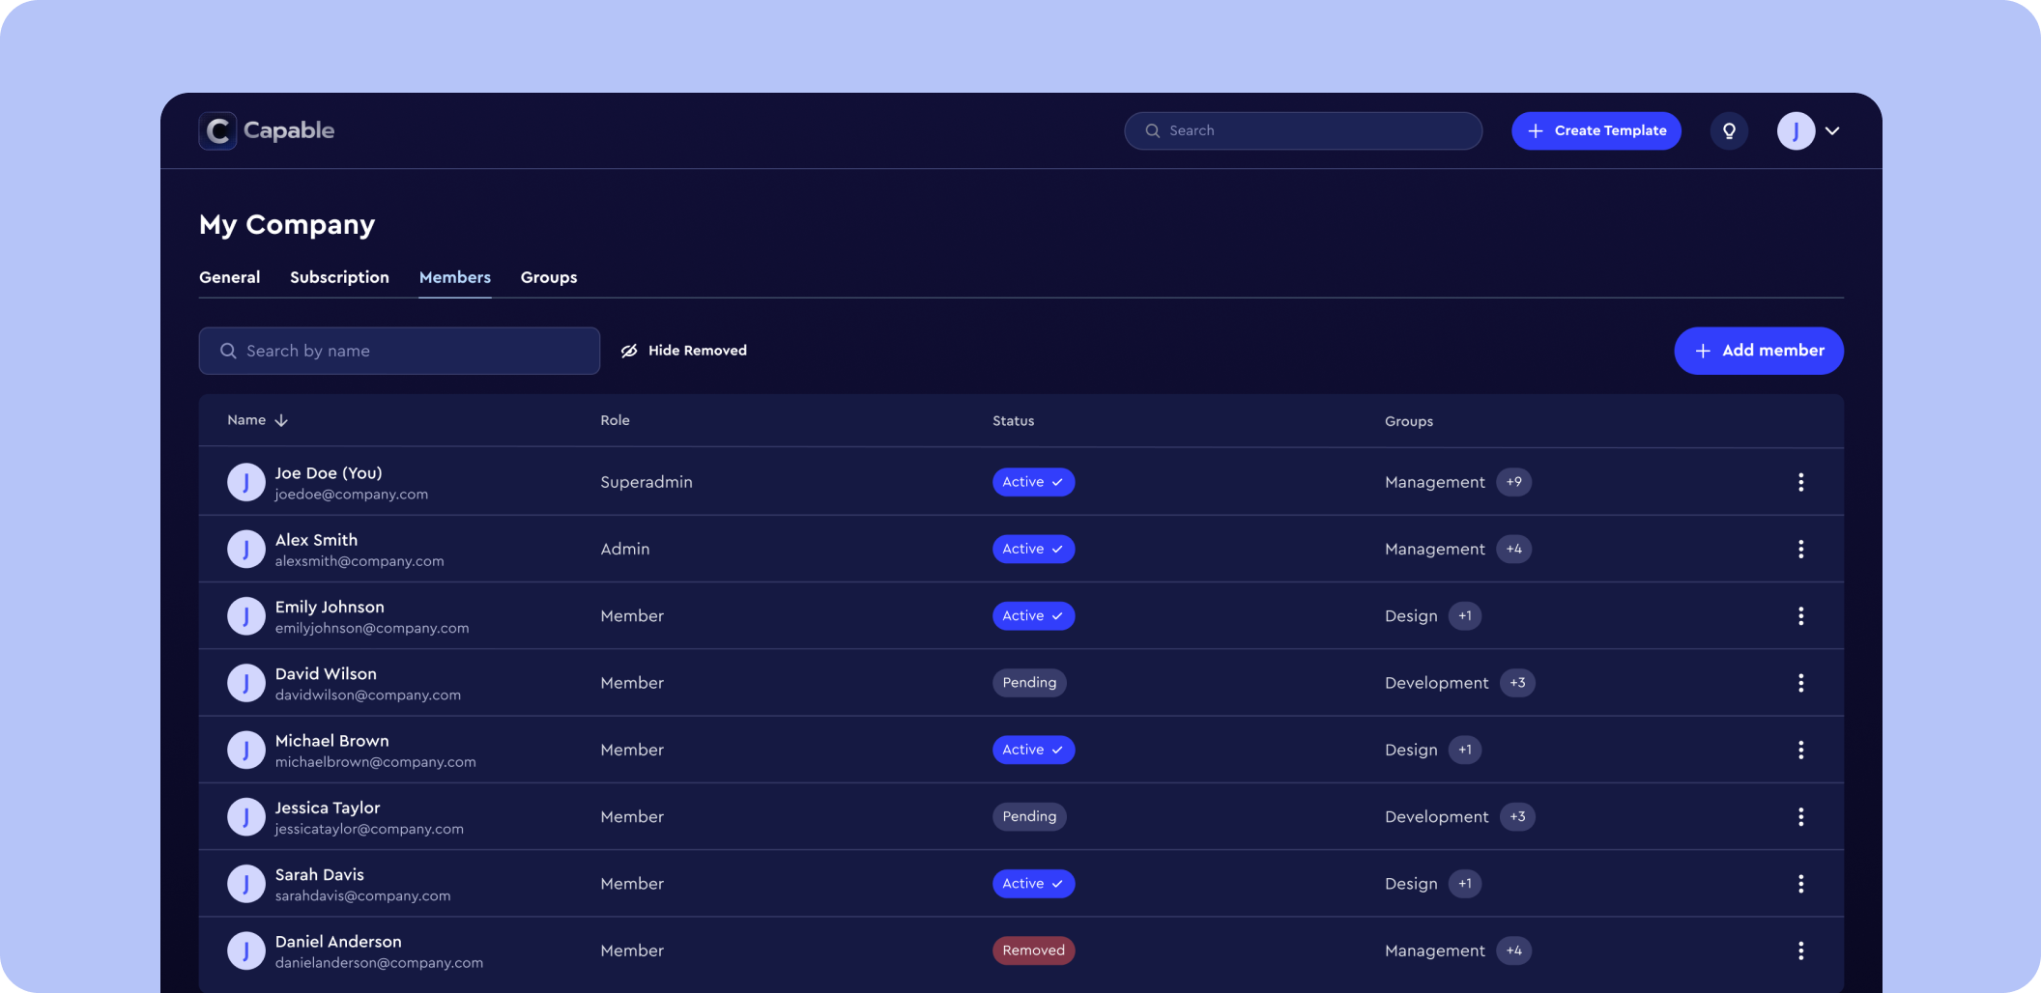Image resolution: width=2041 pixels, height=993 pixels.
Task: Switch to the Subscription tab
Action: [x=339, y=277]
